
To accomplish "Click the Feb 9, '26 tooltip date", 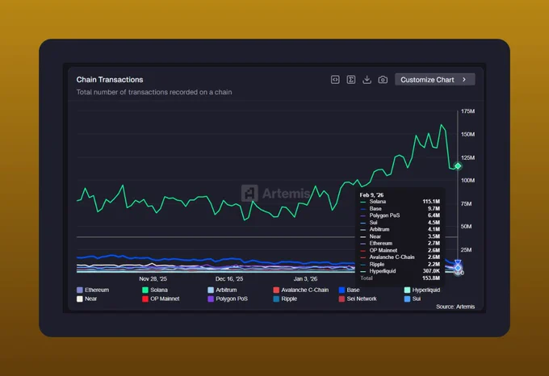I will (x=371, y=195).
